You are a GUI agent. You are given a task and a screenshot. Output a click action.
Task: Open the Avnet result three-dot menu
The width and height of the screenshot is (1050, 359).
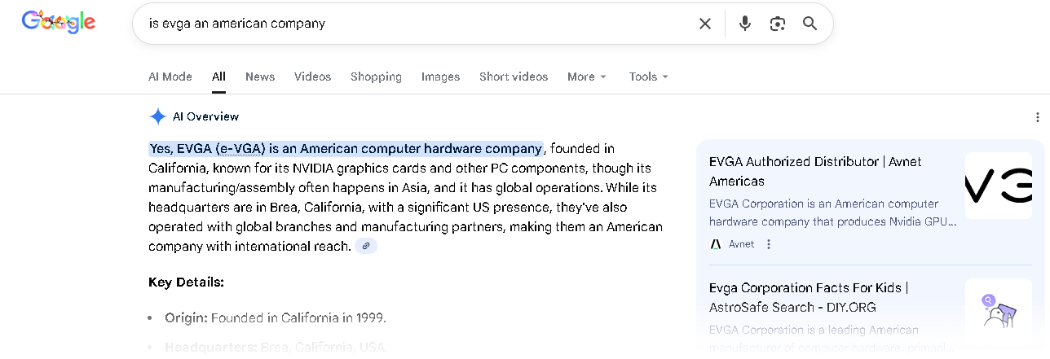769,244
